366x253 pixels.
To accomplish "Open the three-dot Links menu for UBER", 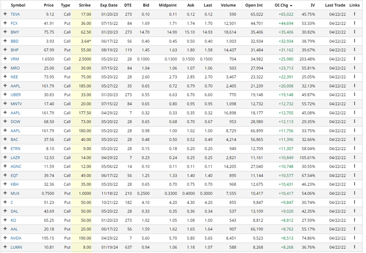I will click(354, 95).
